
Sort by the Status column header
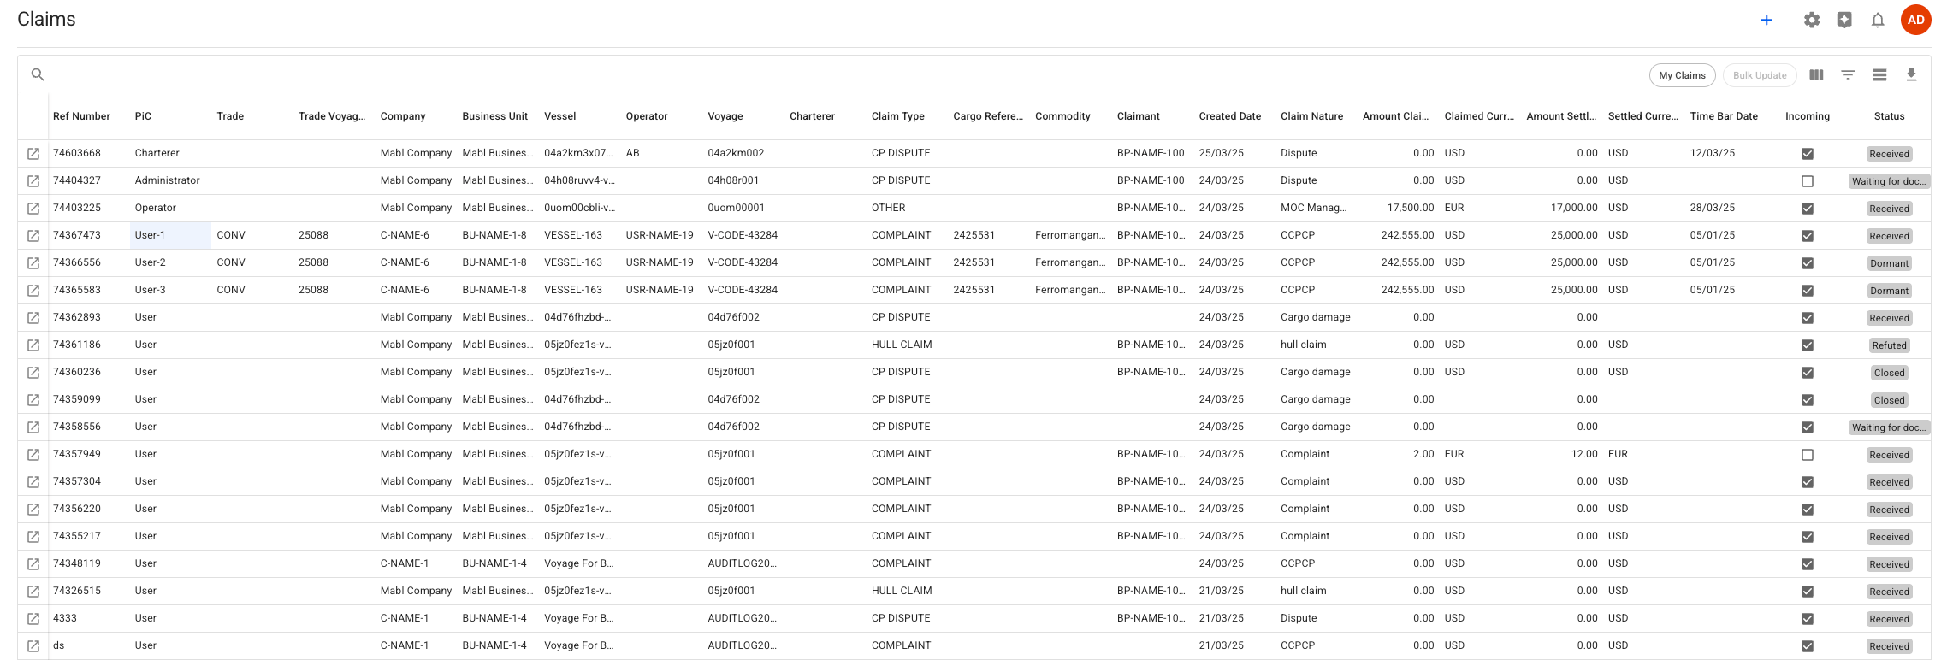click(x=1889, y=116)
